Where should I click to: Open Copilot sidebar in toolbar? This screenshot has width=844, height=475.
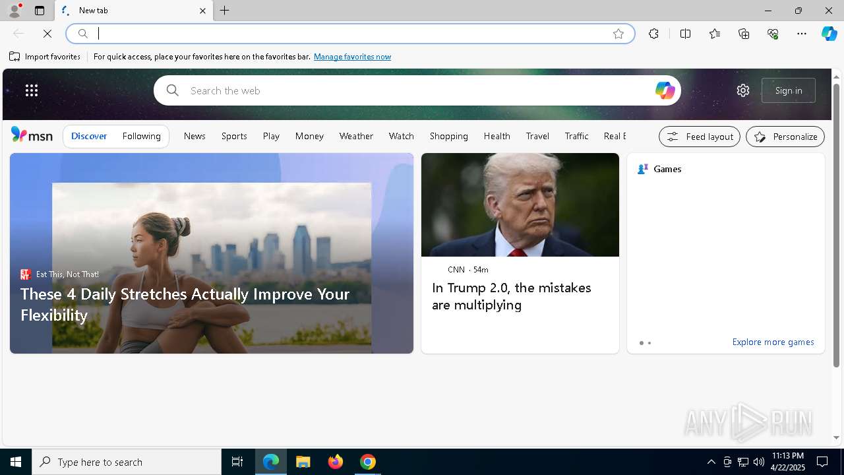pos(829,34)
